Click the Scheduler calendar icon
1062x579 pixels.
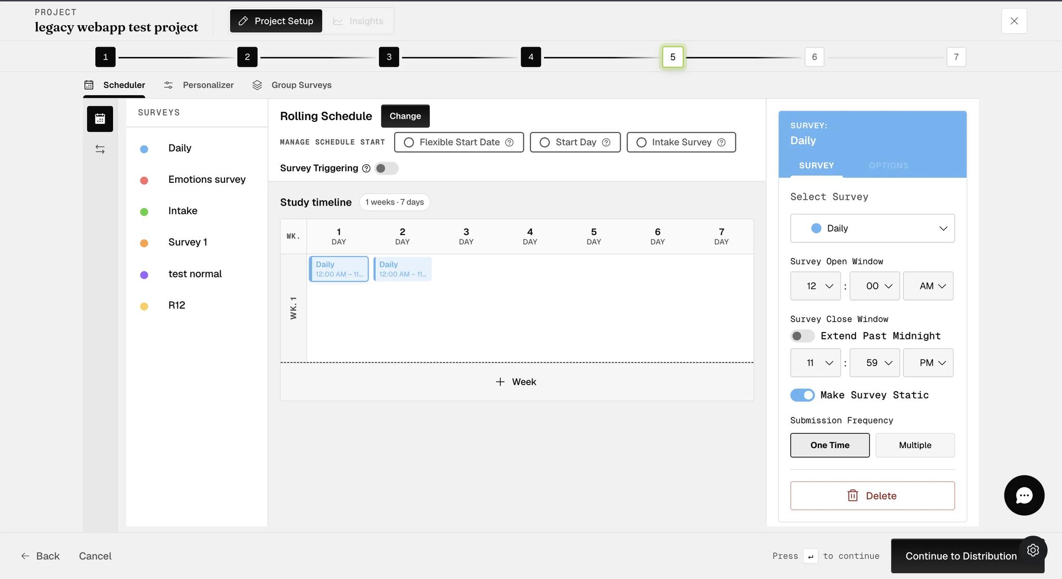pyautogui.click(x=89, y=85)
